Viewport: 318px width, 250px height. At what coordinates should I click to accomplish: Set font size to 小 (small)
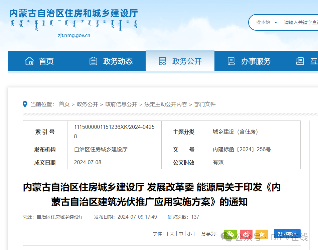pyautogui.click(x=190, y=234)
